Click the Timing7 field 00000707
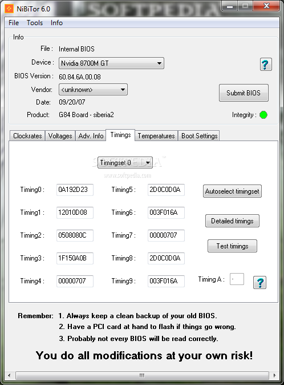 pyautogui.click(x=166, y=235)
